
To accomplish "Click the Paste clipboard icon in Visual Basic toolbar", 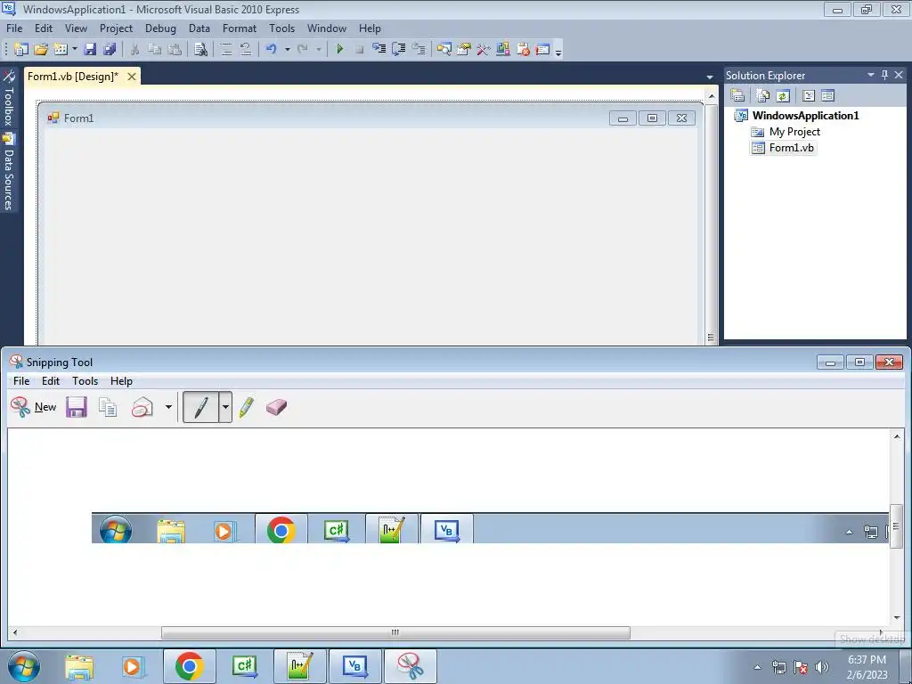I will (175, 50).
